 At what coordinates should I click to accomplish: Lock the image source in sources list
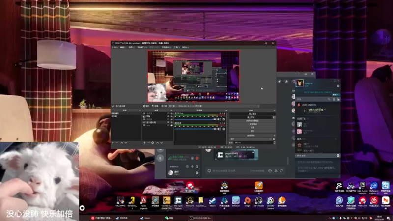(171, 116)
